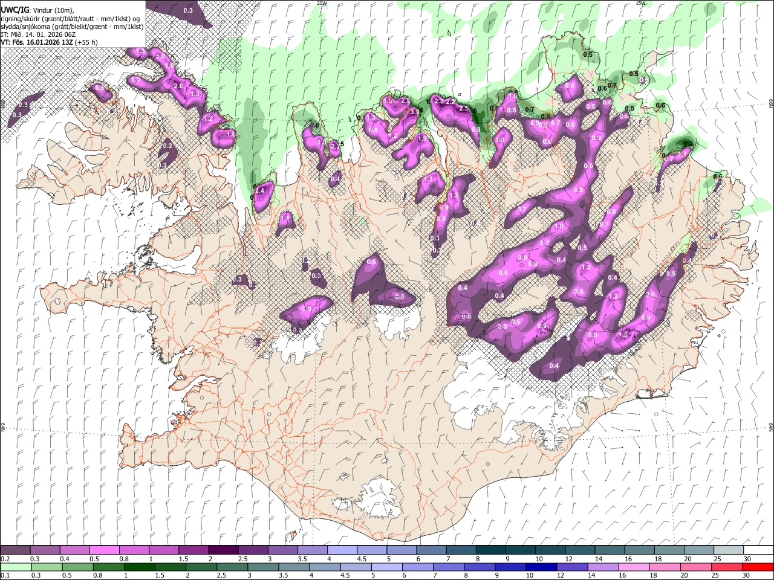This screenshot has height=580, width=774.
Task: Click the '1.9' snowfall value on the map
Action: (422, 138)
